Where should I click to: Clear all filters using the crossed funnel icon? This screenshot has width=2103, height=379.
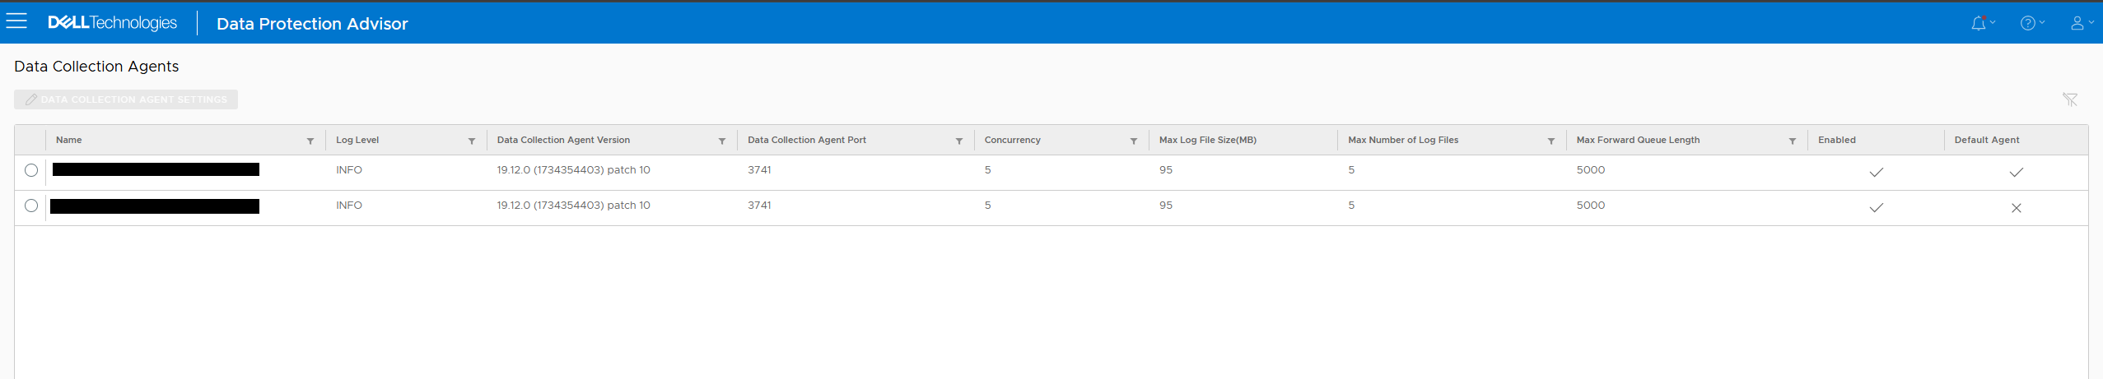[2070, 99]
